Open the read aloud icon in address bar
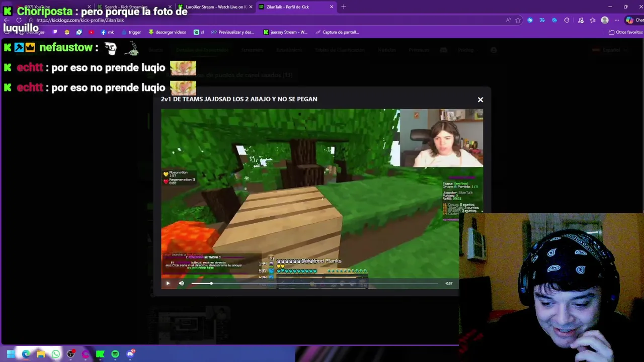Viewport: 644px width, 362px height. (x=508, y=20)
